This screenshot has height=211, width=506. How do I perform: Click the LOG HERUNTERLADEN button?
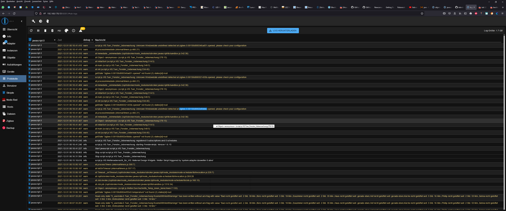pyautogui.click(x=283, y=30)
